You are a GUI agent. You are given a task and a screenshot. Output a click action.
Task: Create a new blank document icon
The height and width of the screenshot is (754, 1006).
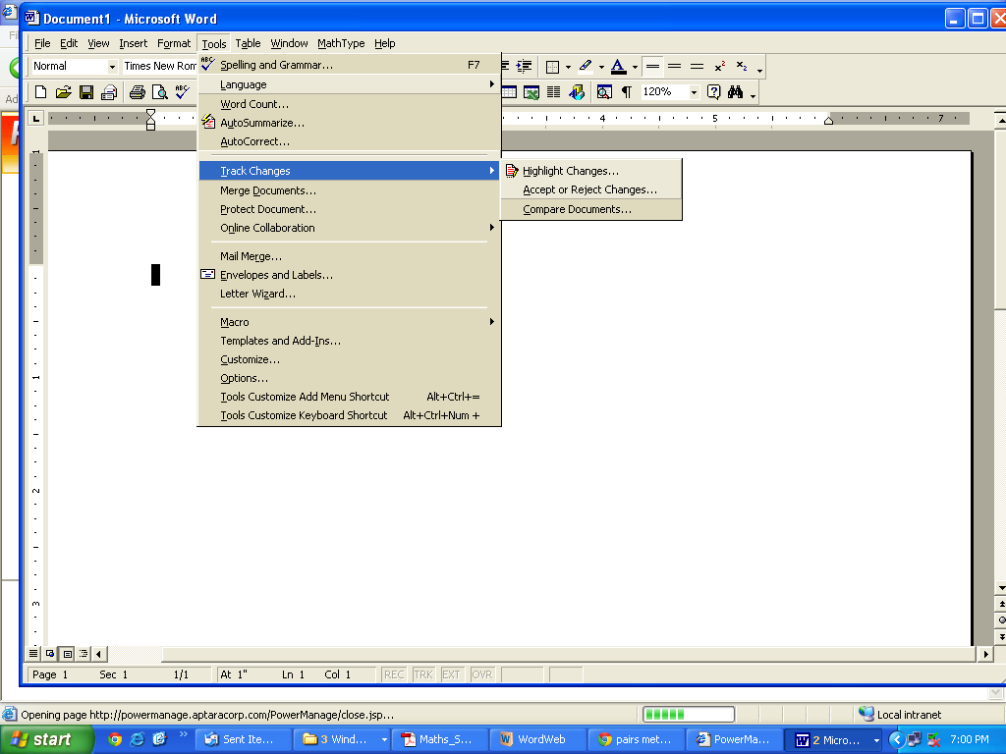click(40, 92)
